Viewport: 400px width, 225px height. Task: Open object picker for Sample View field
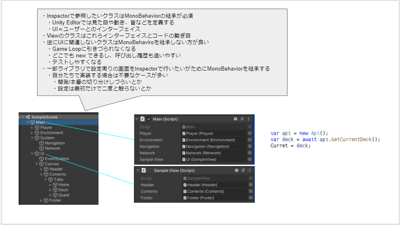[250, 159]
